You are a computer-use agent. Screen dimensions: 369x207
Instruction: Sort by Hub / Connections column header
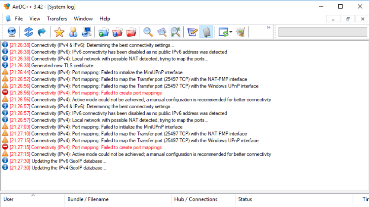click(x=204, y=200)
